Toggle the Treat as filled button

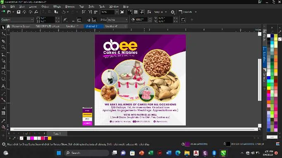click(x=183, y=20)
